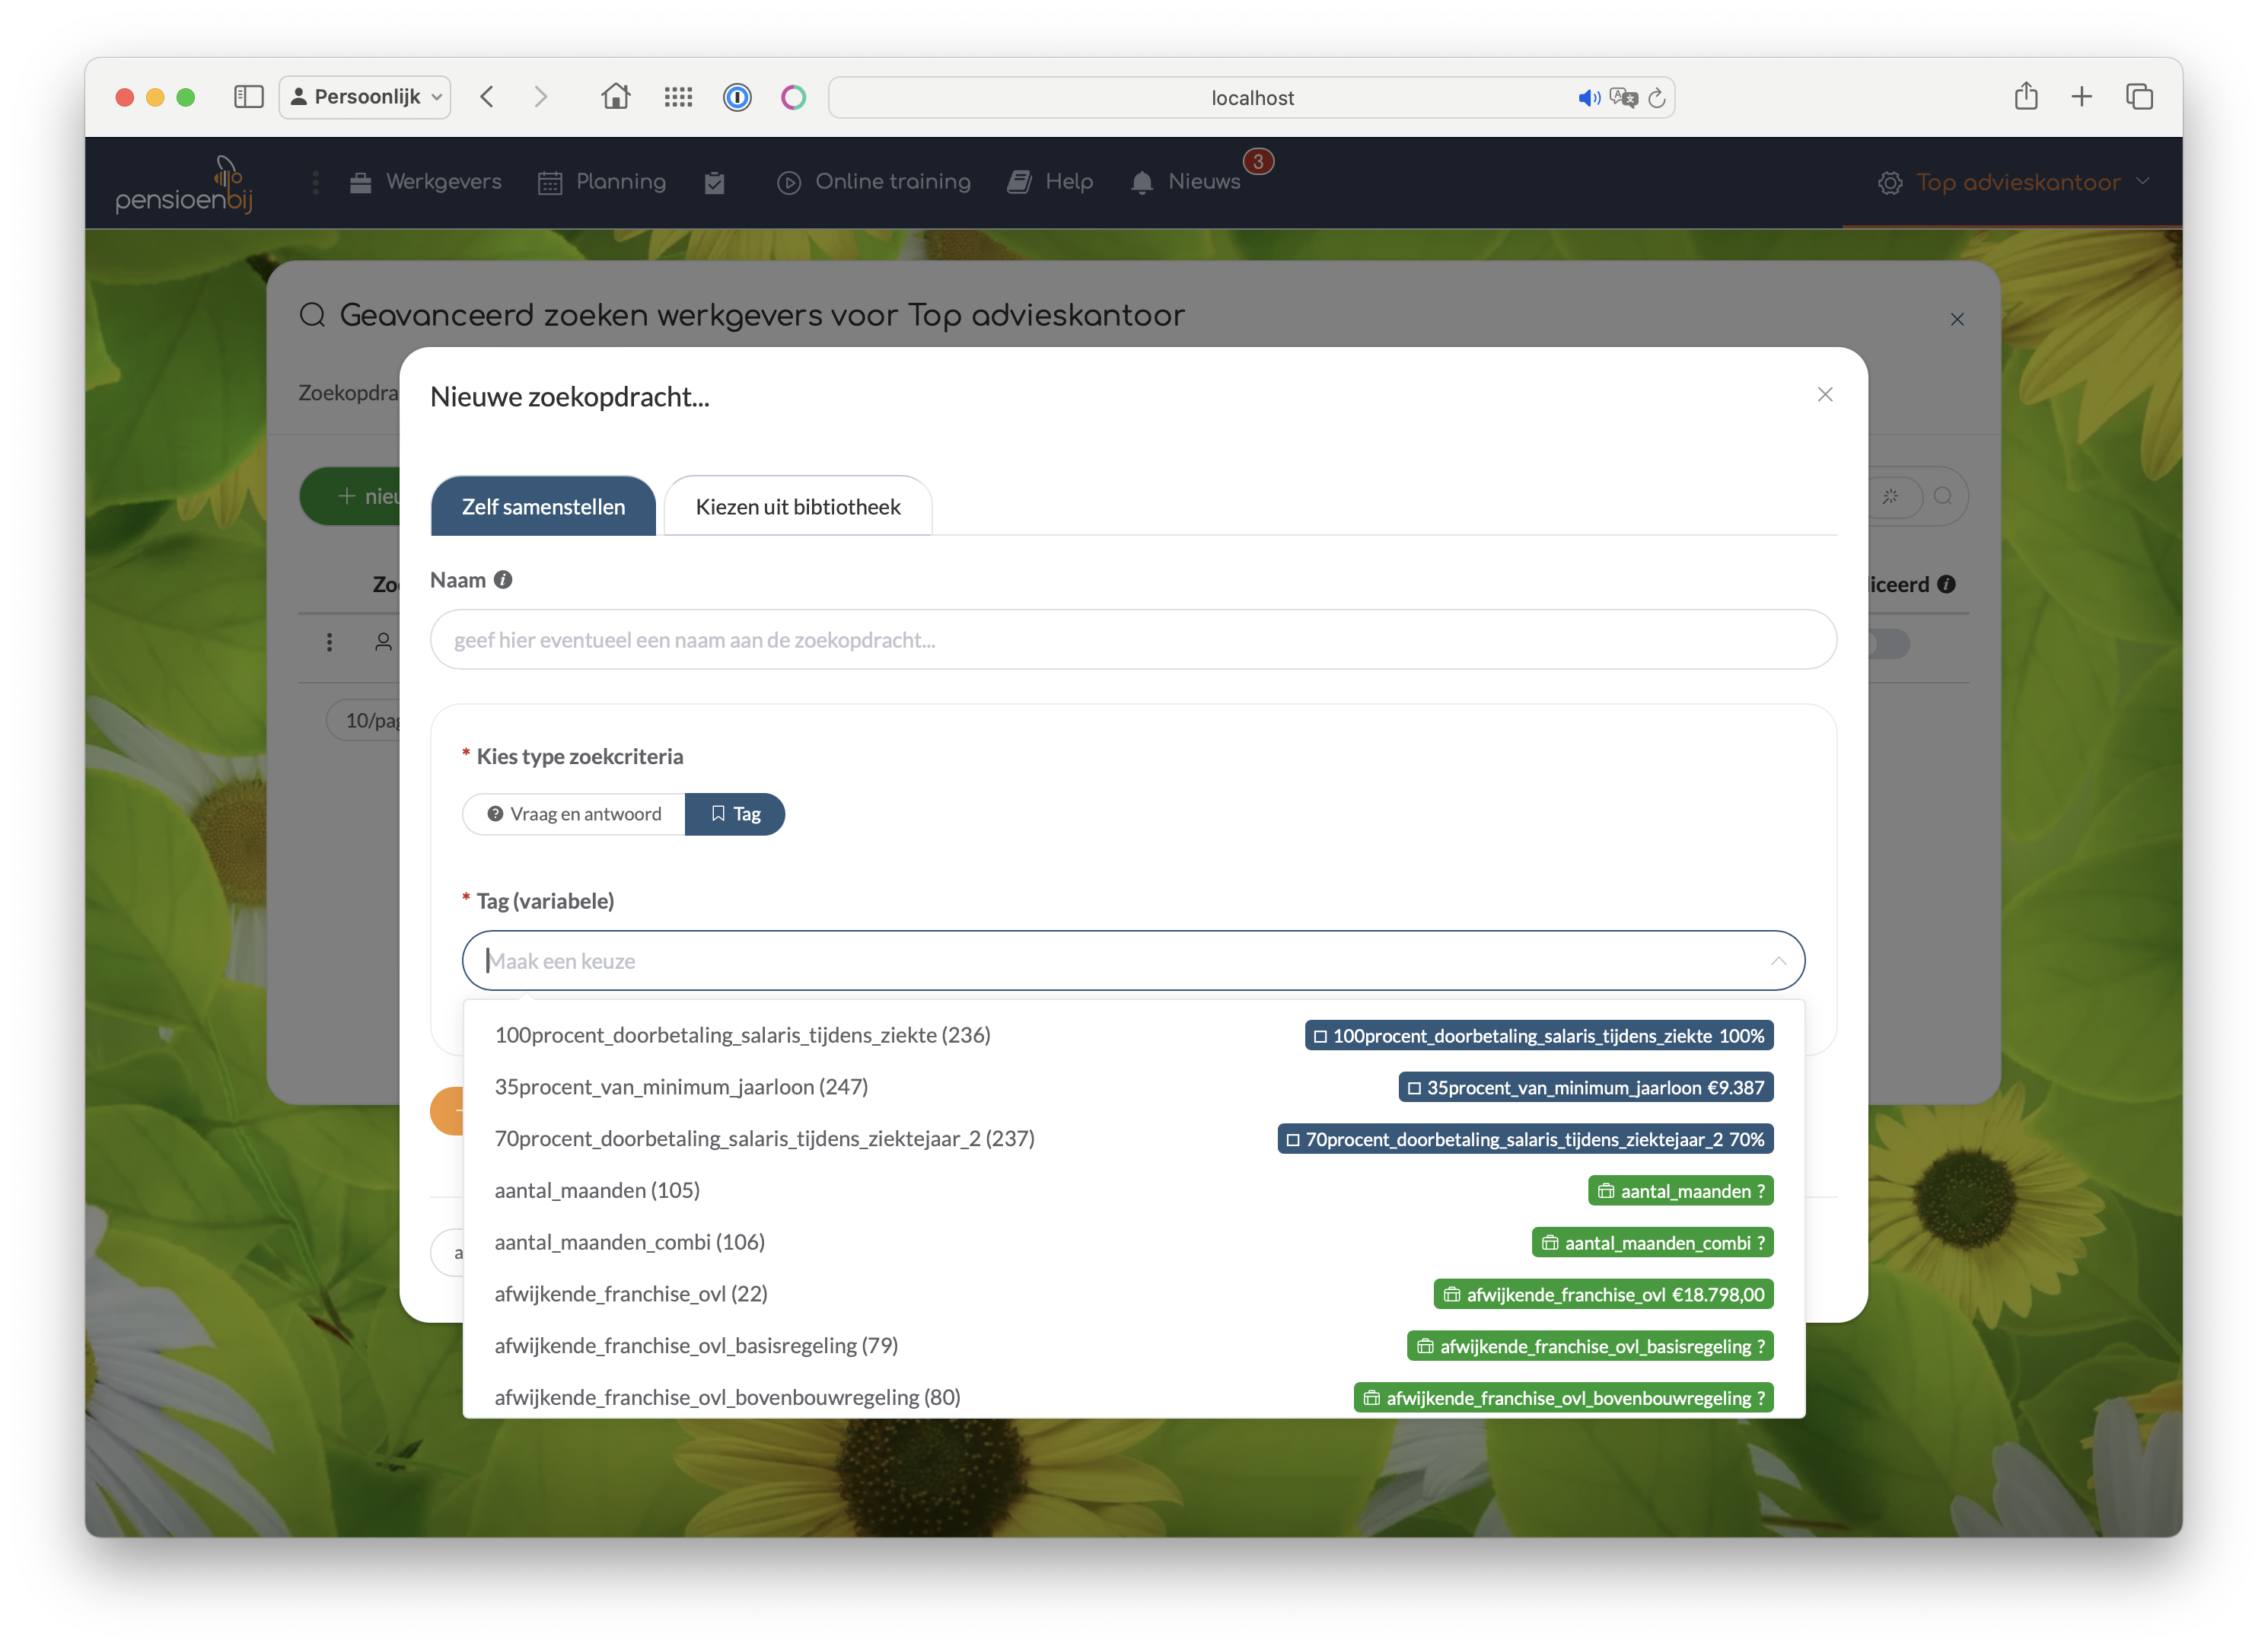Open the 1Password extension icon

tap(737, 97)
